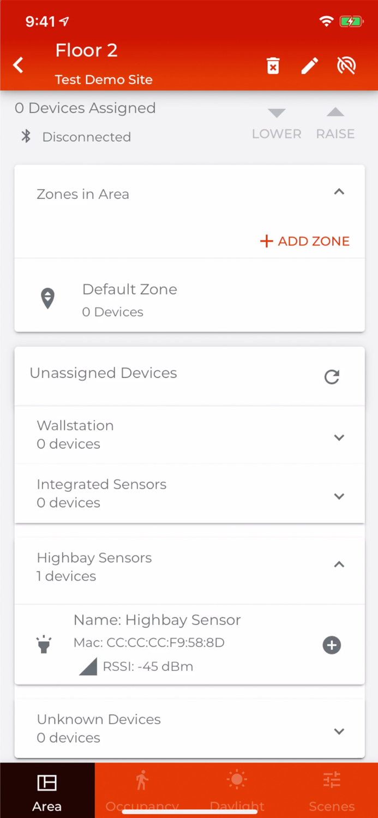This screenshot has width=378, height=818.
Task: Tap LOWER to dim the lights
Action: tap(276, 121)
